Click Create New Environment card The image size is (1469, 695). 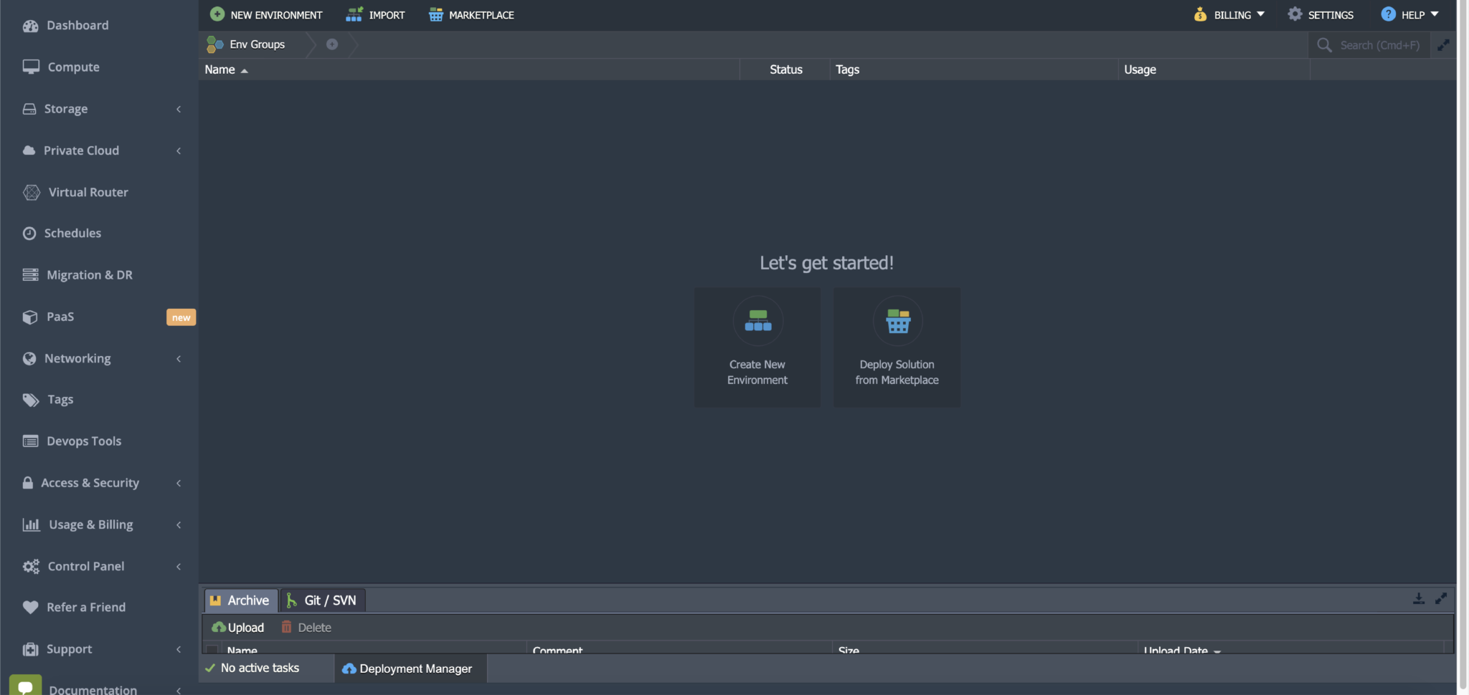pyautogui.click(x=756, y=347)
